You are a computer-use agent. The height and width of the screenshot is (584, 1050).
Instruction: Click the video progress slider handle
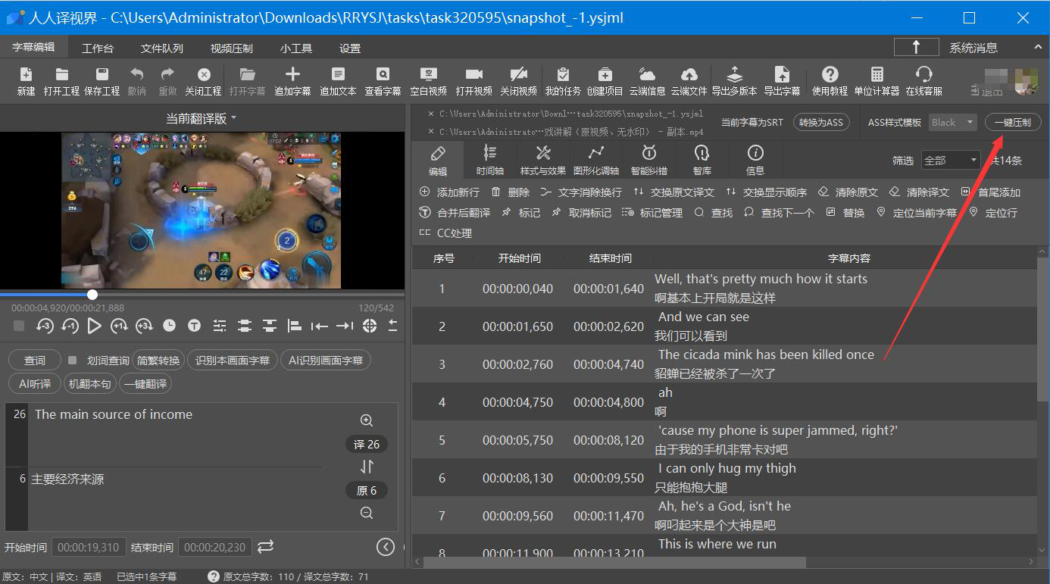pos(92,295)
